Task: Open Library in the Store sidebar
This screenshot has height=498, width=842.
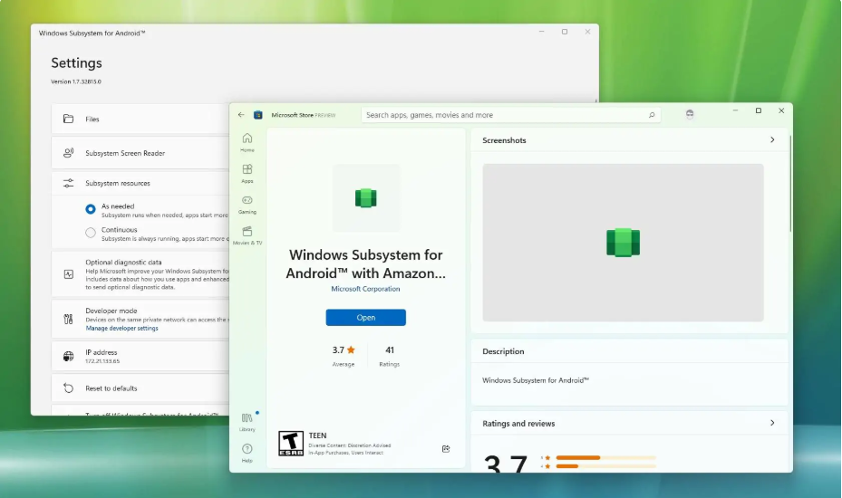Action: pos(247,422)
